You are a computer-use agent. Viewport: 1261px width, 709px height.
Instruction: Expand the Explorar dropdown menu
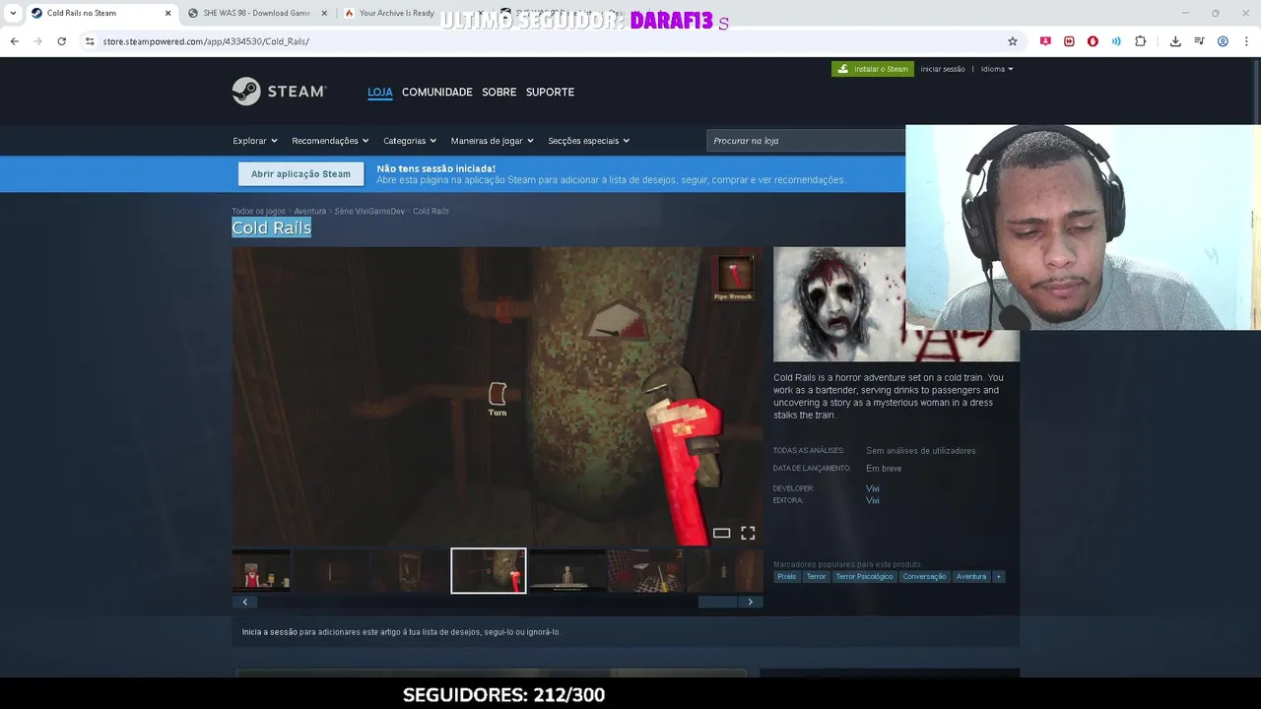255,141
